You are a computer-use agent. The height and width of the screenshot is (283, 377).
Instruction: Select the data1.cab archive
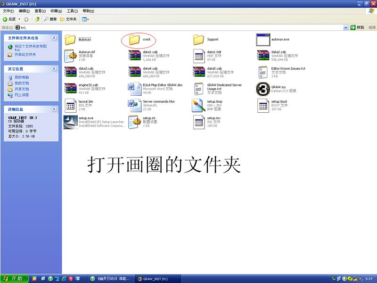pyautogui.click(x=149, y=56)
